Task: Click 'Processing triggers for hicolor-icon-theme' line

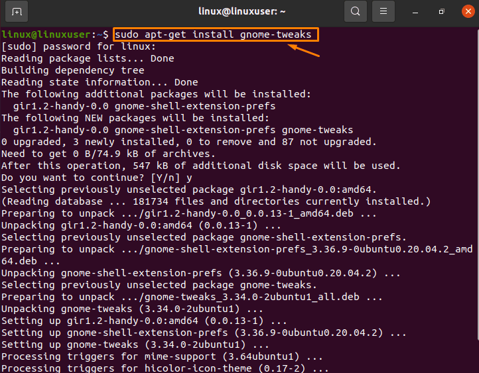Action: tap(165, 368)
